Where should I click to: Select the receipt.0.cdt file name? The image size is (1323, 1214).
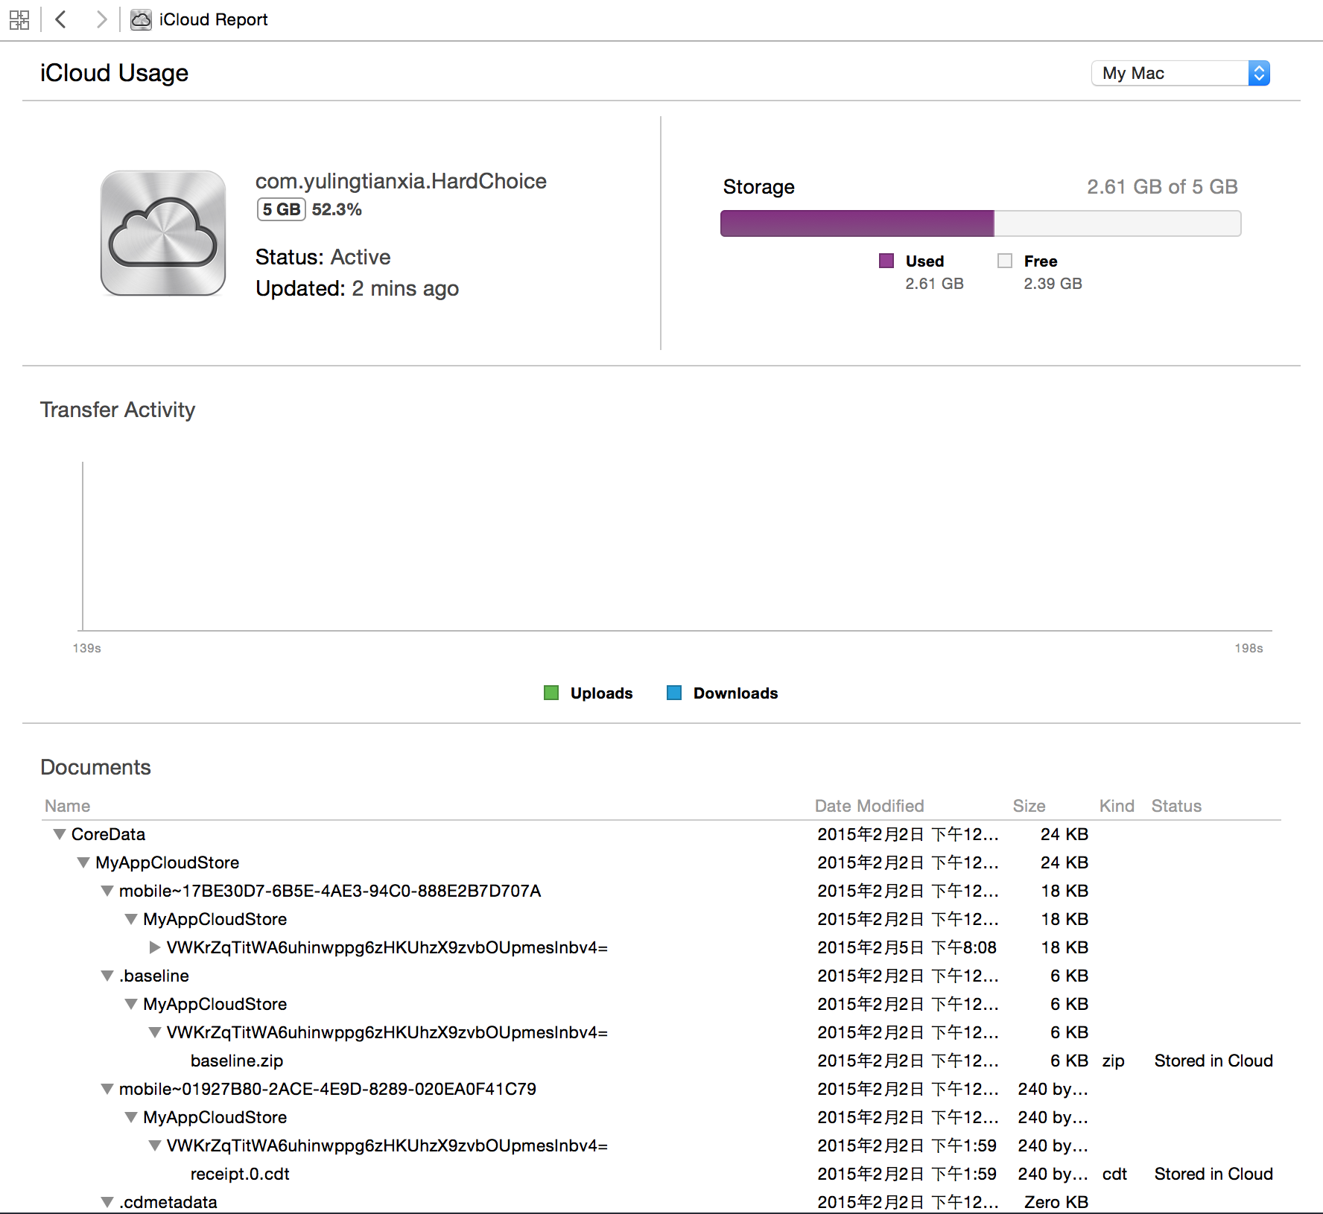[x=240, y=1174]
